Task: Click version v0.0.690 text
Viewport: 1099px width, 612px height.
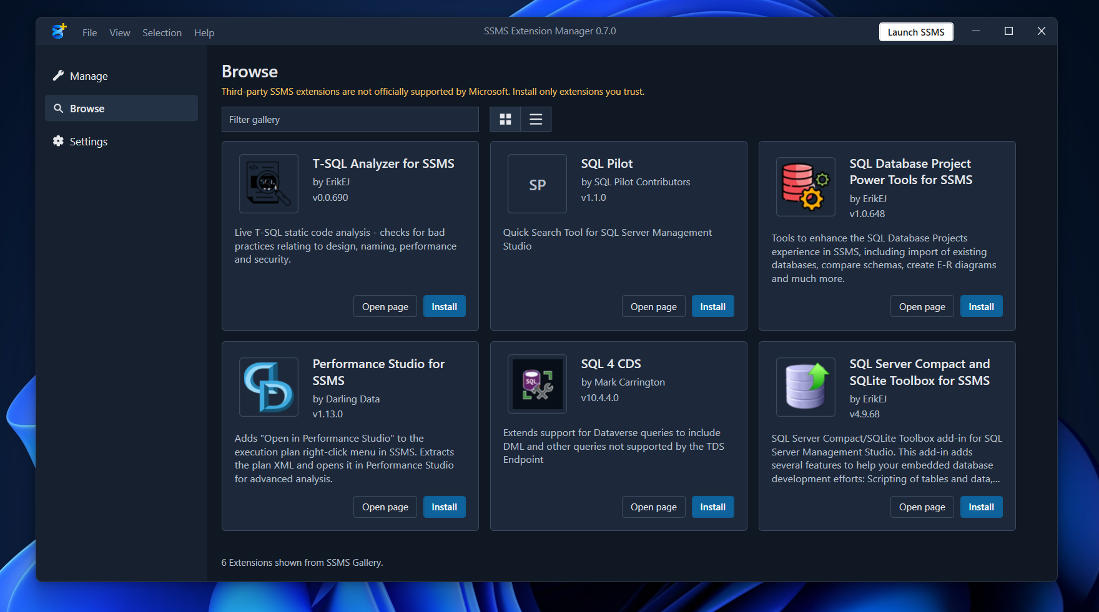Action: (330, 197)
